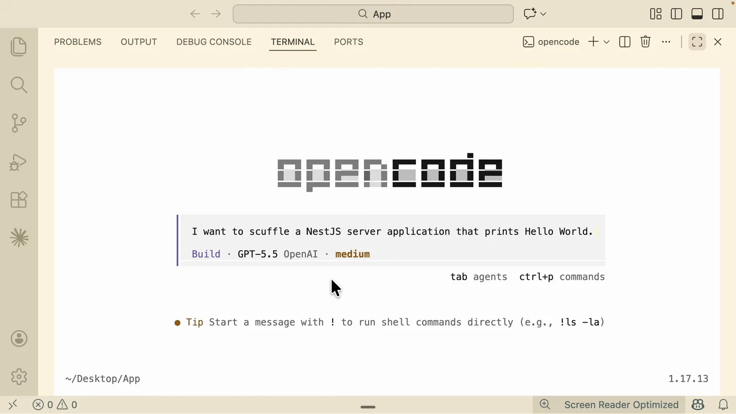Create a new terminal with the plus icon
Image resolution: width=736 pixels, height=414 pixels.
[x=593, y=42]
